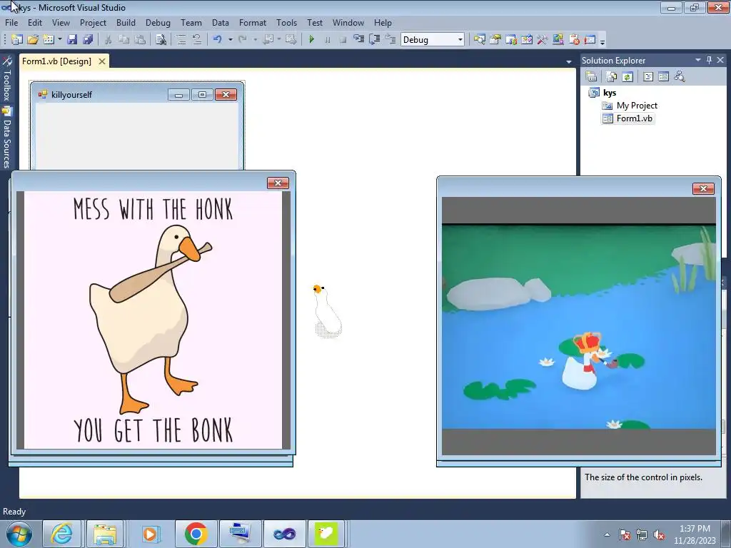Expand the Toolbox side tab

pyautogui.click(x=6, y=78)
